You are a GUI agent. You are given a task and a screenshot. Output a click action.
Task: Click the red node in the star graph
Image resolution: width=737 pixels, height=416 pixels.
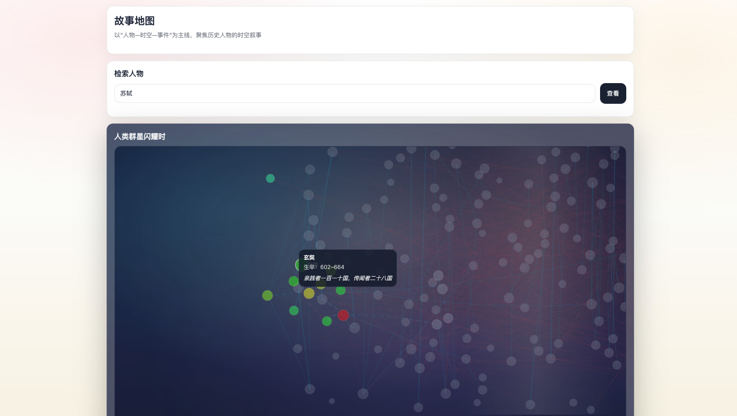coord(343,315)
